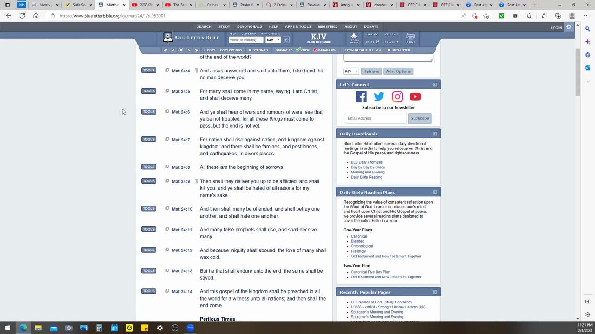Click the Print icon
The width and height of the screenshot is (595, 334).
410,38
